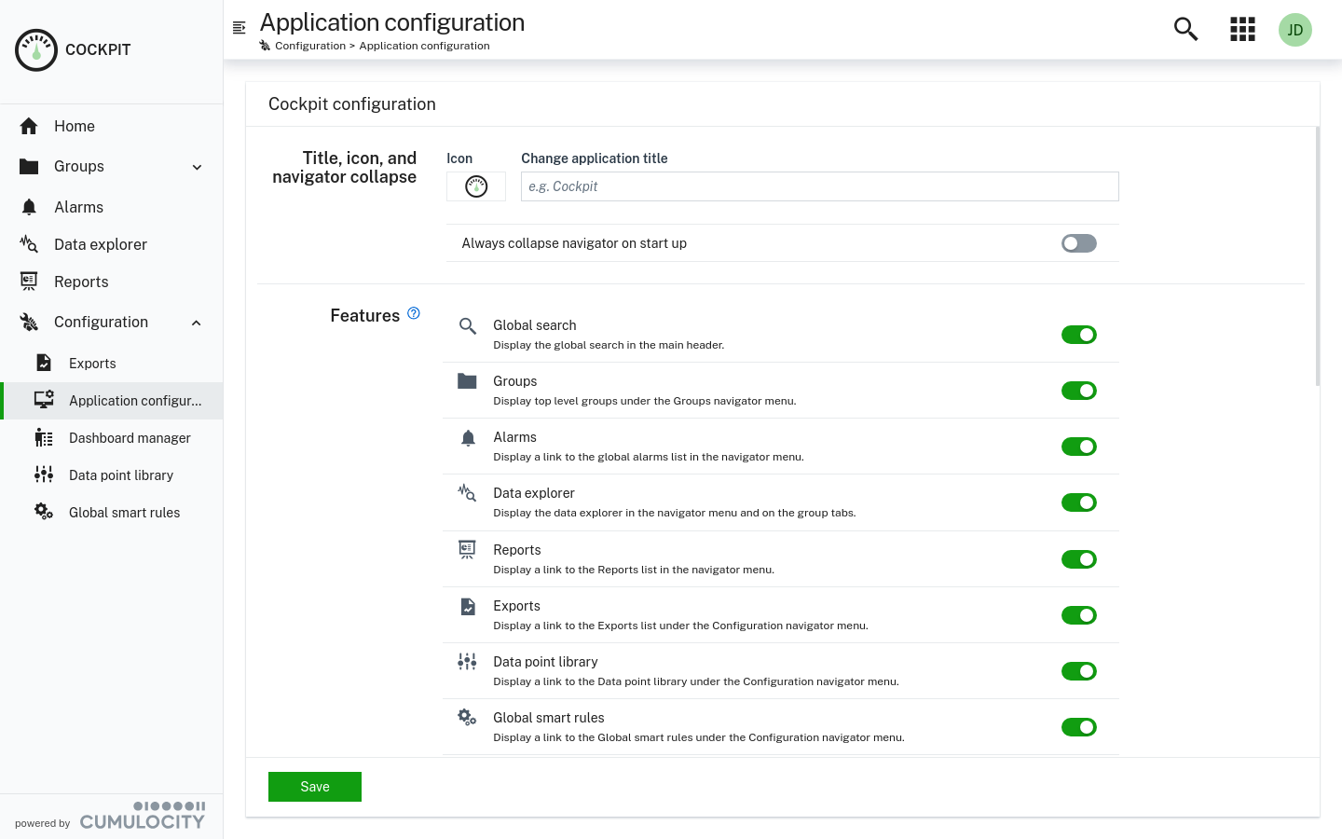Click the Change application title input field
The width and height of the screenshot is (1342, 839).
click(x=819, y=186)
